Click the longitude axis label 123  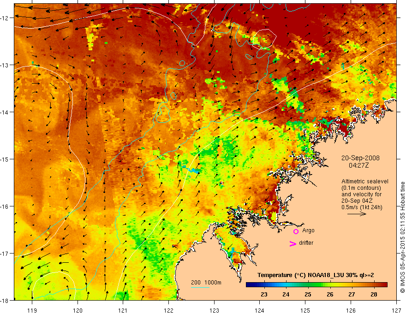click(214, 310)
